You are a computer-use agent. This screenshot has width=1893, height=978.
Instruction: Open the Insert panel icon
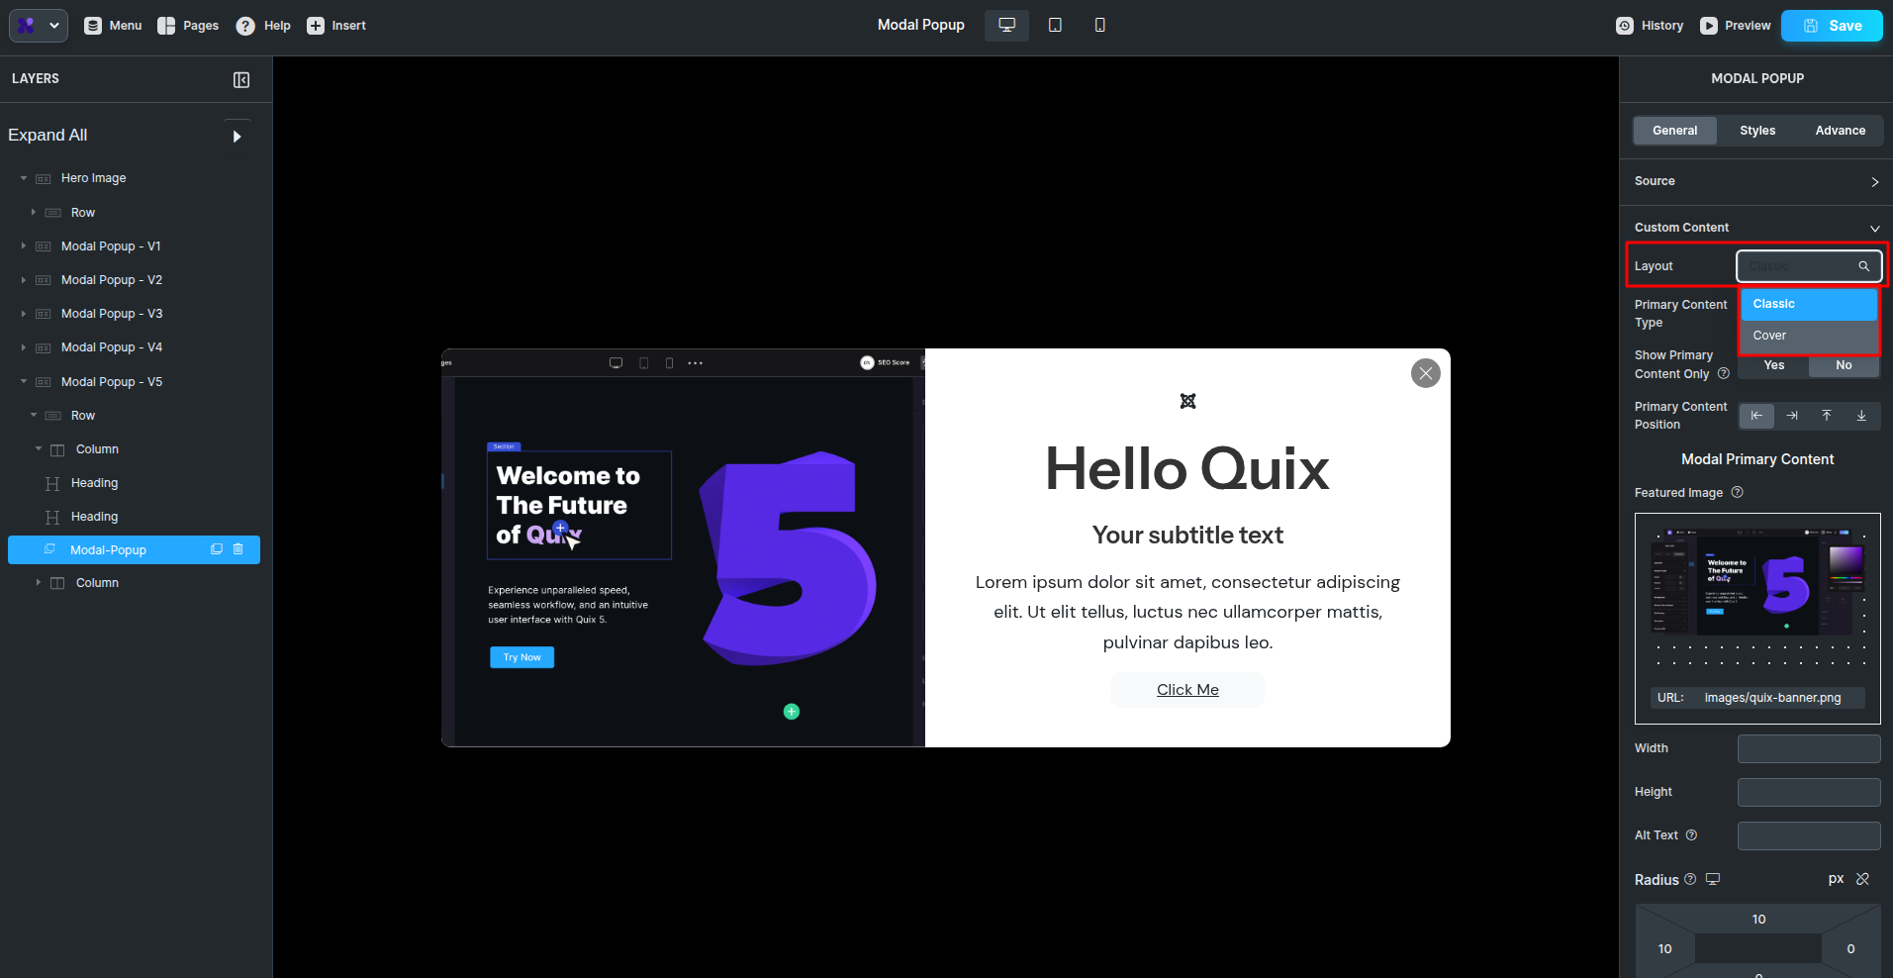click(x=315, y=25)
